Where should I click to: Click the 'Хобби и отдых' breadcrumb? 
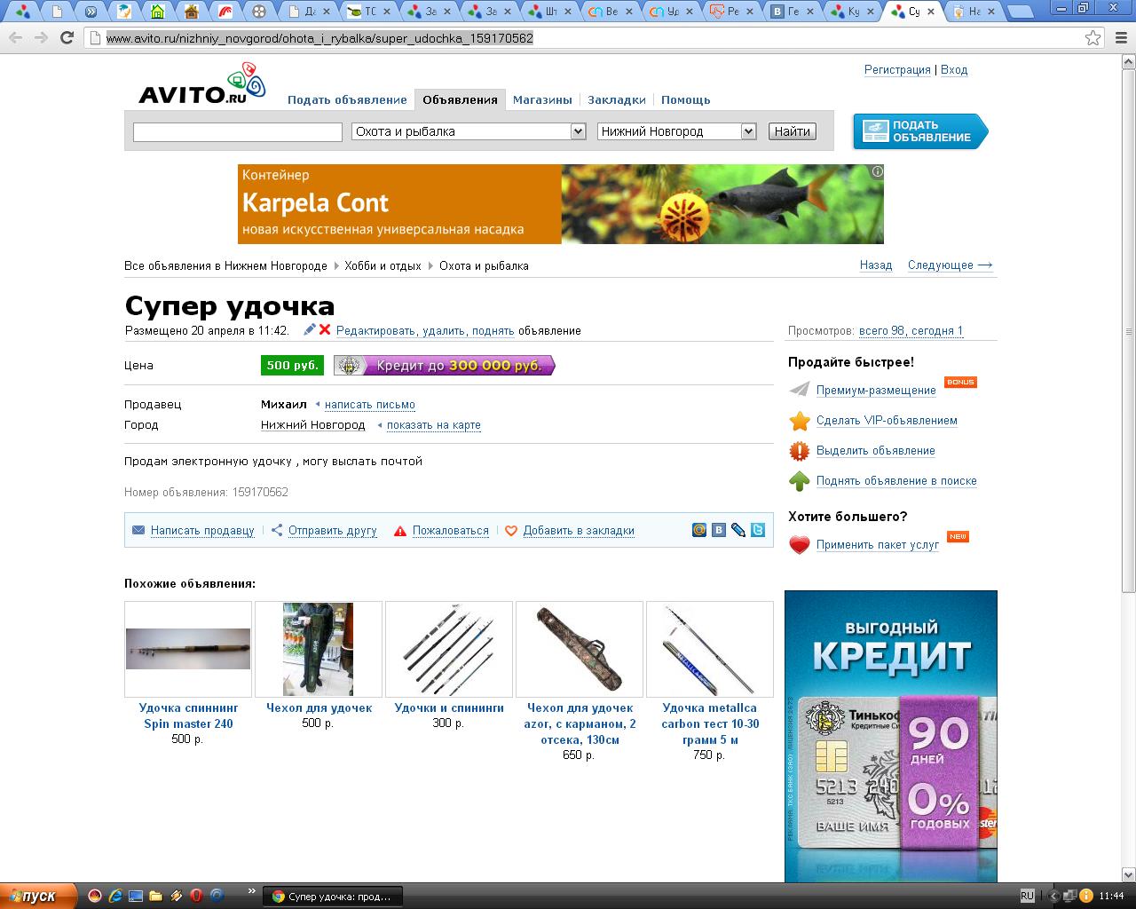(x=383, y=266)
